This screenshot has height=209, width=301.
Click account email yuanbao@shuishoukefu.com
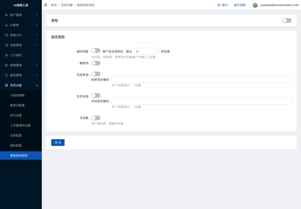(279, 5)
